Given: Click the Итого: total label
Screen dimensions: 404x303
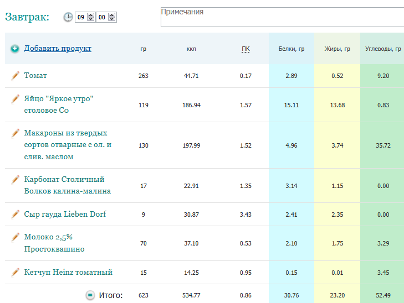Looking at the screenshot, I should [111, 295].
